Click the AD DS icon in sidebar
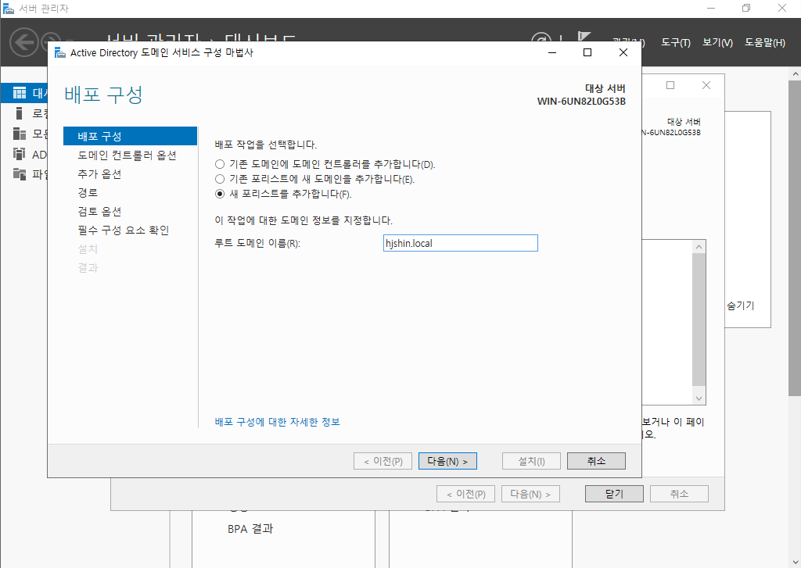 coord(20,154)
